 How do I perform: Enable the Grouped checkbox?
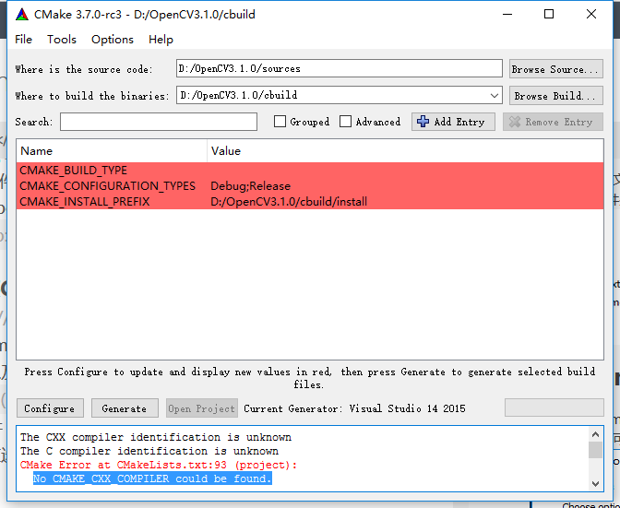click(x=280, y=122)
